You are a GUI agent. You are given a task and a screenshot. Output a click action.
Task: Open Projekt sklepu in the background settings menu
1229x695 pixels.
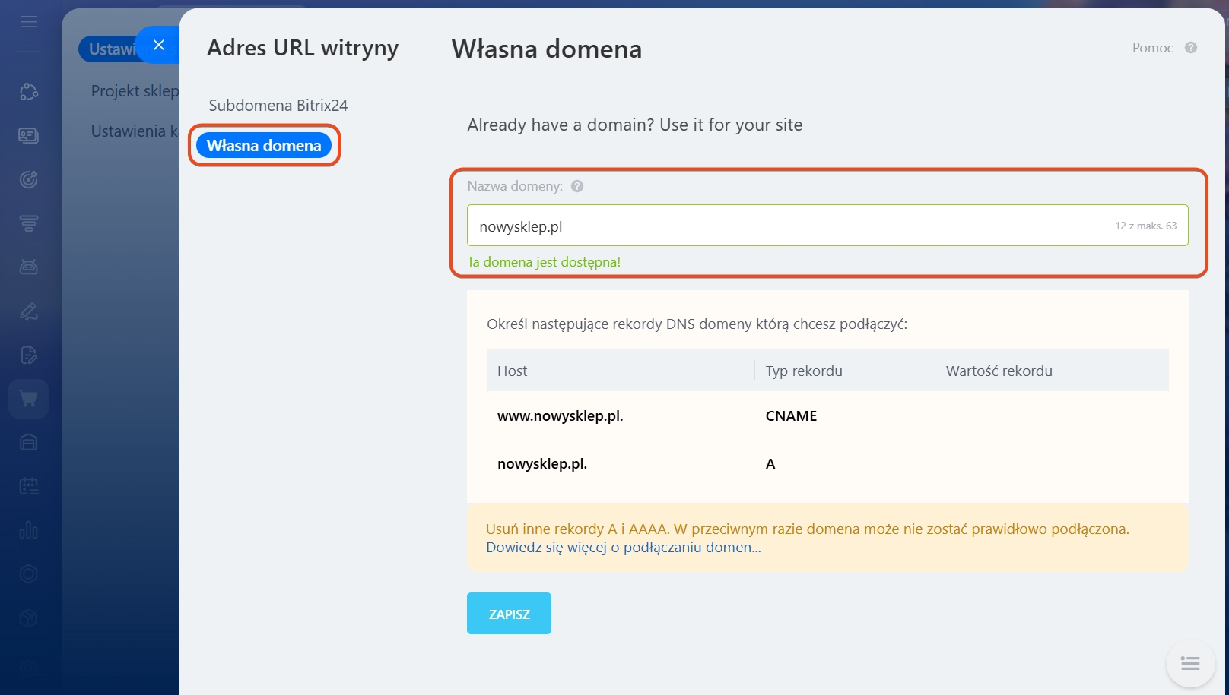tap(135, 91)
